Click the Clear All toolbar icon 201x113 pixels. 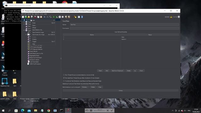click(x=69, y=17)
